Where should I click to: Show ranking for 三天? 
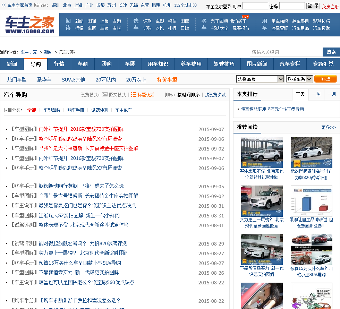(300, 94)
